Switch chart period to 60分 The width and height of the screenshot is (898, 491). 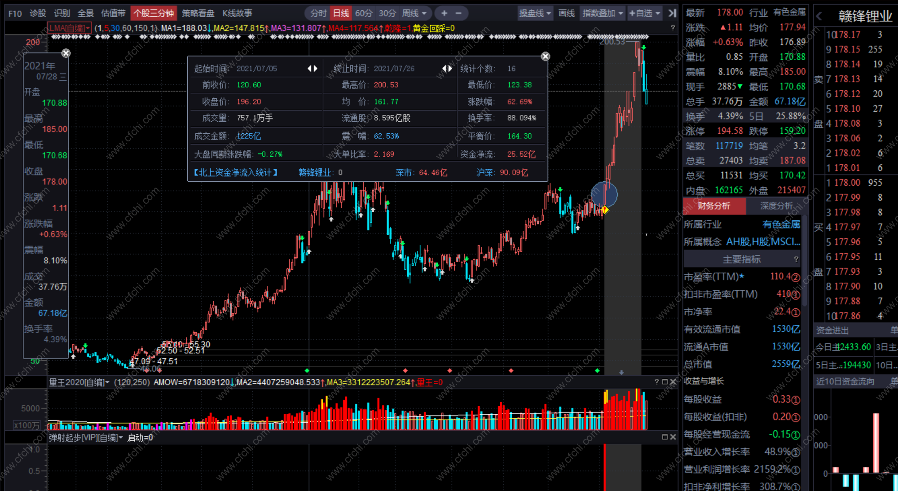363,13
